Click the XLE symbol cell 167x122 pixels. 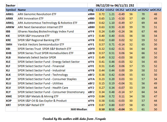(11, 62)
